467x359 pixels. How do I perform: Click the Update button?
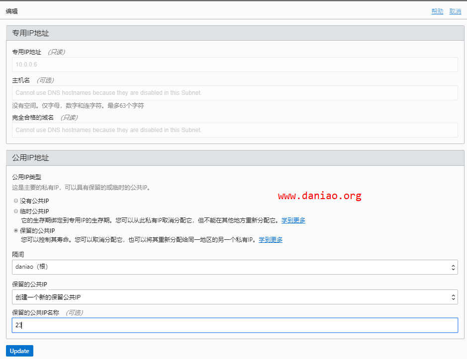coord(20,351)
